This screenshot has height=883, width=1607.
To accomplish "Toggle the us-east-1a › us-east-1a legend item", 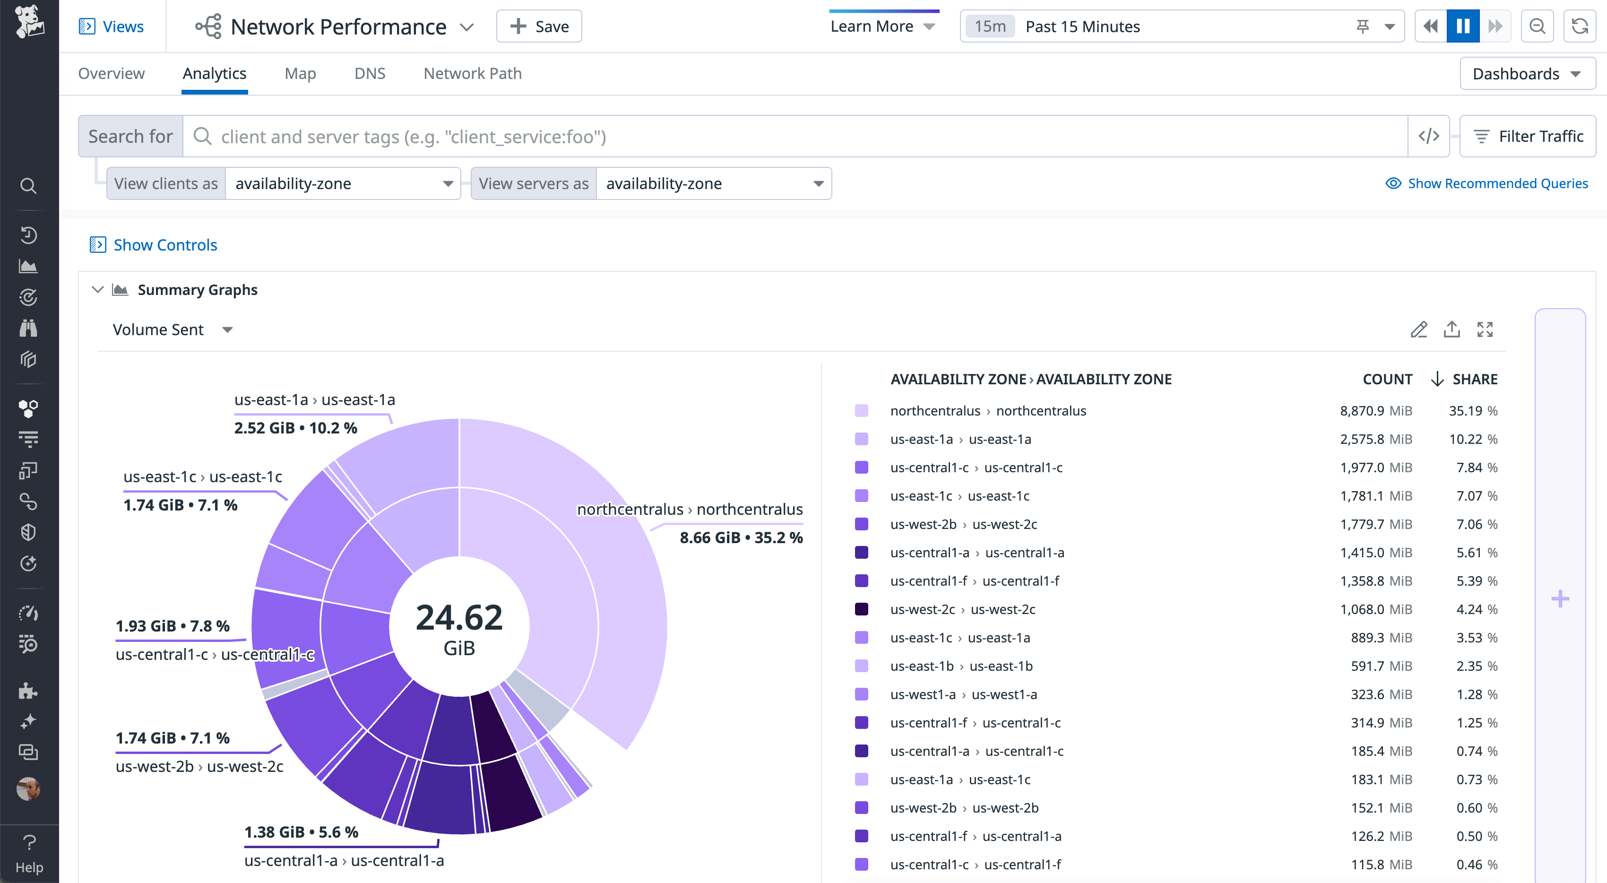I will pyautogui.click(x=961, y=439).
